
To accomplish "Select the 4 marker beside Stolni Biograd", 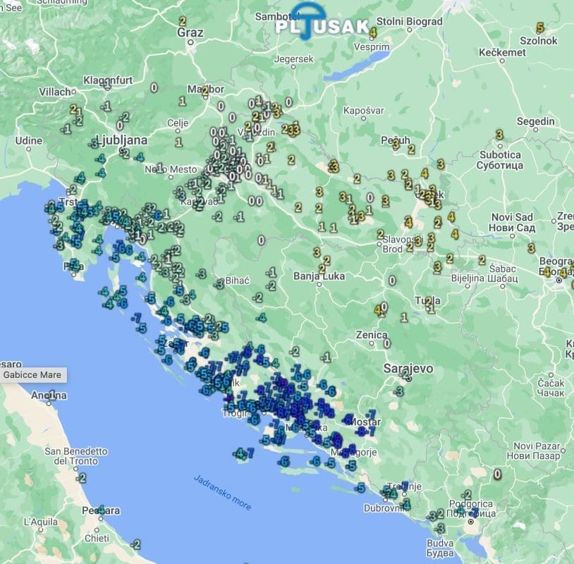I will [x=372, y=32].
